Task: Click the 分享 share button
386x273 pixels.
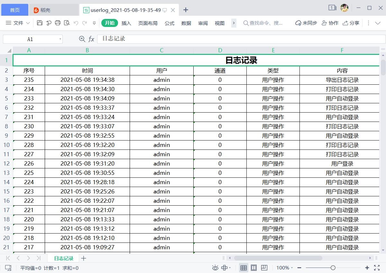Action: pos(351,23)
